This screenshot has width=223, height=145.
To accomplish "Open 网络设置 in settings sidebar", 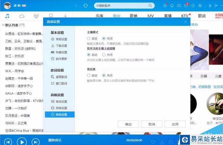I will tap(59, 108).
